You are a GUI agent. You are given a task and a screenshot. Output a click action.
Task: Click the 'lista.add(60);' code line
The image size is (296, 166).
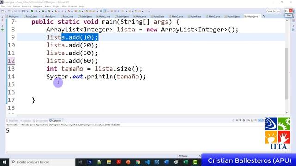coord(72,61)
